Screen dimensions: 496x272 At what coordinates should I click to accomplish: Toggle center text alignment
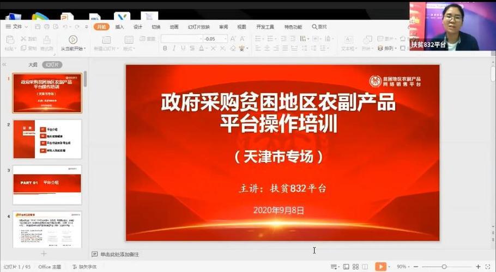[267, 48]
